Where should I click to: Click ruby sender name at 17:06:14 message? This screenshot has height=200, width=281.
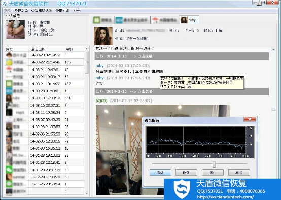click(x=99, y=78)
